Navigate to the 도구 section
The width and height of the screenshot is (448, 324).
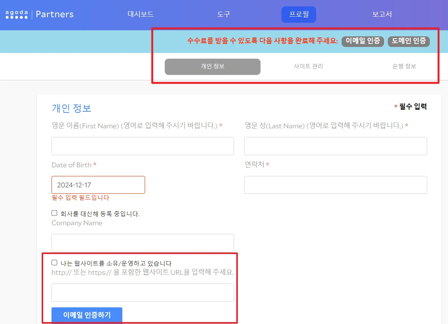(223, 14)
